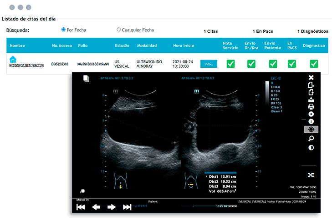Image resolution: width=332 pixels, height=221 pixels.
Task: Toggle the Envío Paciente checkmark
Action: tap(273, 64)
